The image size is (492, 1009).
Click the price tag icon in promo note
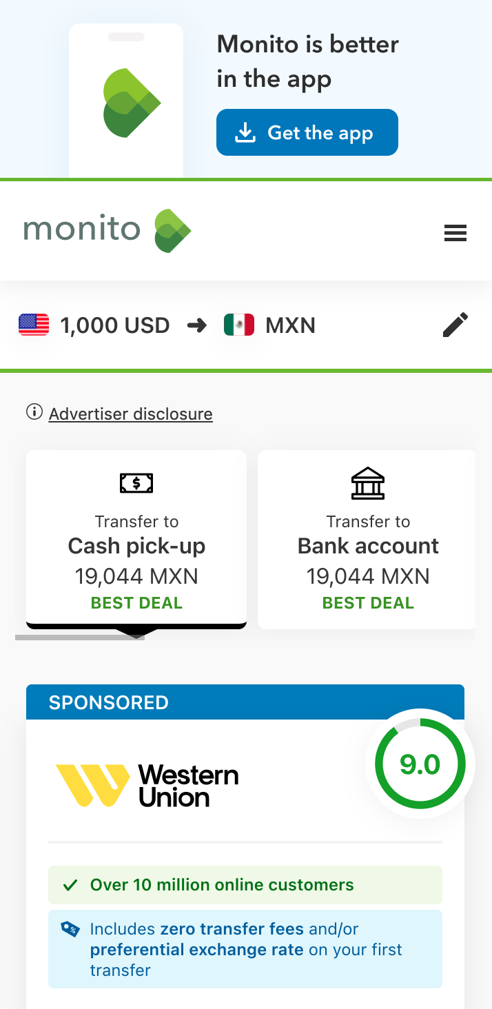tap(70, 929)
